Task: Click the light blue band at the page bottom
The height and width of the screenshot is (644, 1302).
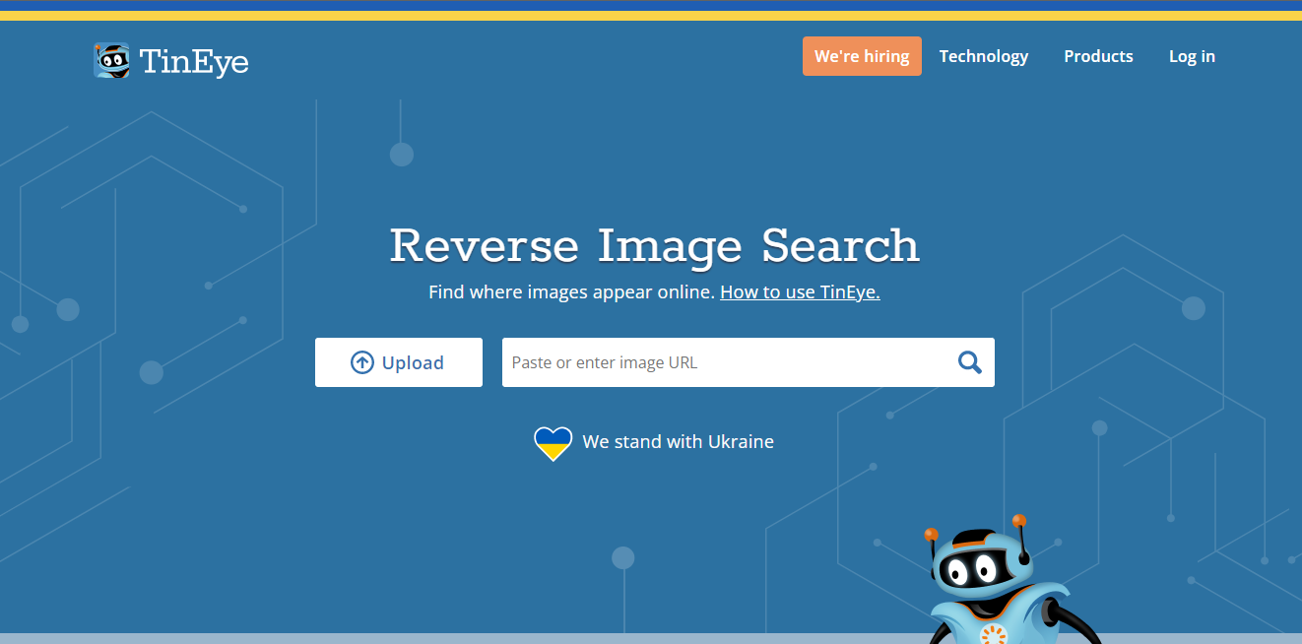Action: click(x=394, y=638)
